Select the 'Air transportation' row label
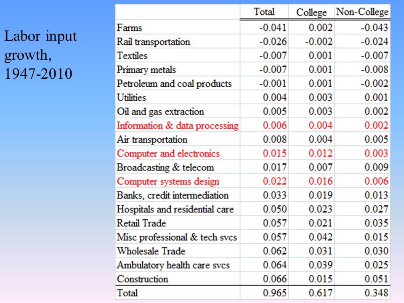 coord(152,140)
